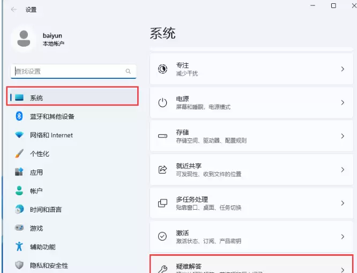Viewport: 357px width, 273px height.
Task: Click the Bluetooth icon in sidebar
Action: coord(19,116)
